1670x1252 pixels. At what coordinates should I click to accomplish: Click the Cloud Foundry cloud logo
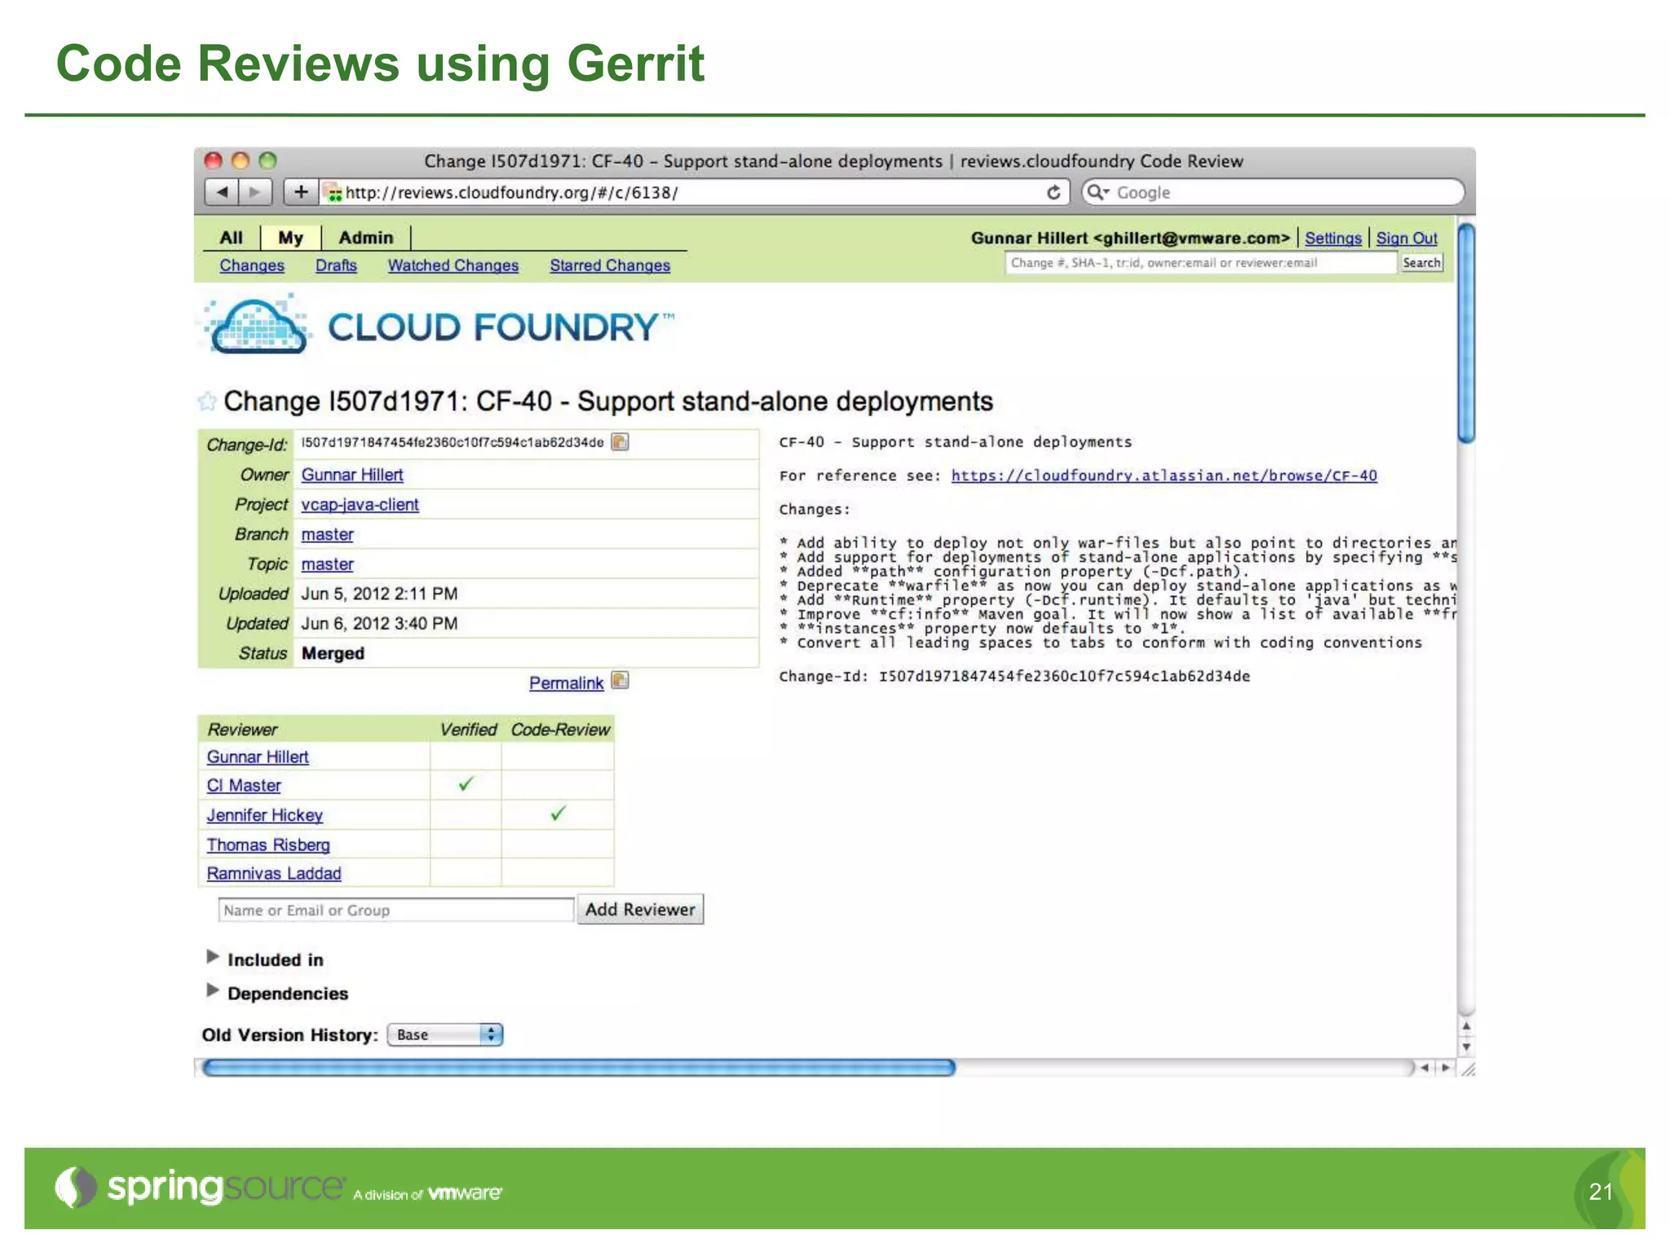258,328
